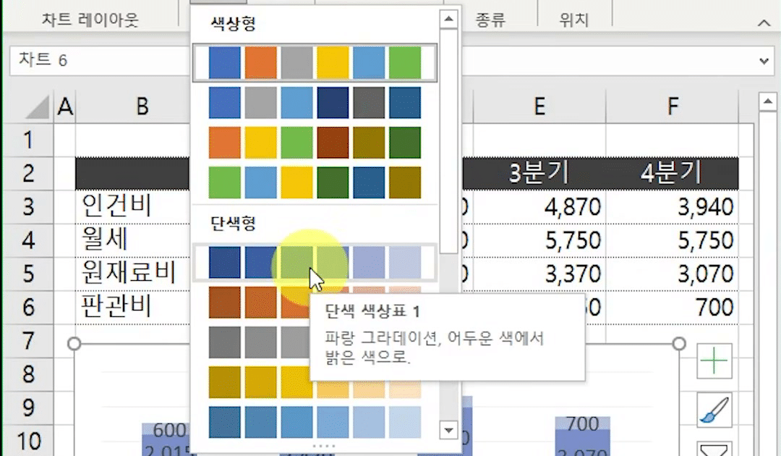Click the 판관비 cell
This screenshot has height=456, width=781.
(x=132, y=307)
